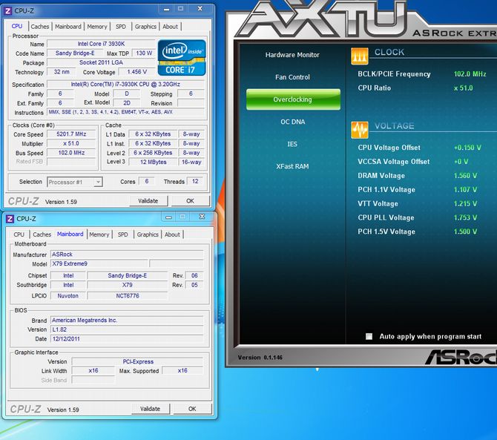
Task: Click the CPU Voltage Offset value +0.150 V
Action: (x=467, y=148)
